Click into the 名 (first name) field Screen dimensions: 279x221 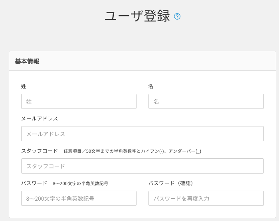pyautogui.click(x=206, y=101)
